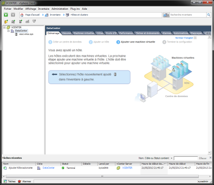Click the new cluster toolbar icon
This screenshot has width=214, height=185.
[x=13, y=22]
